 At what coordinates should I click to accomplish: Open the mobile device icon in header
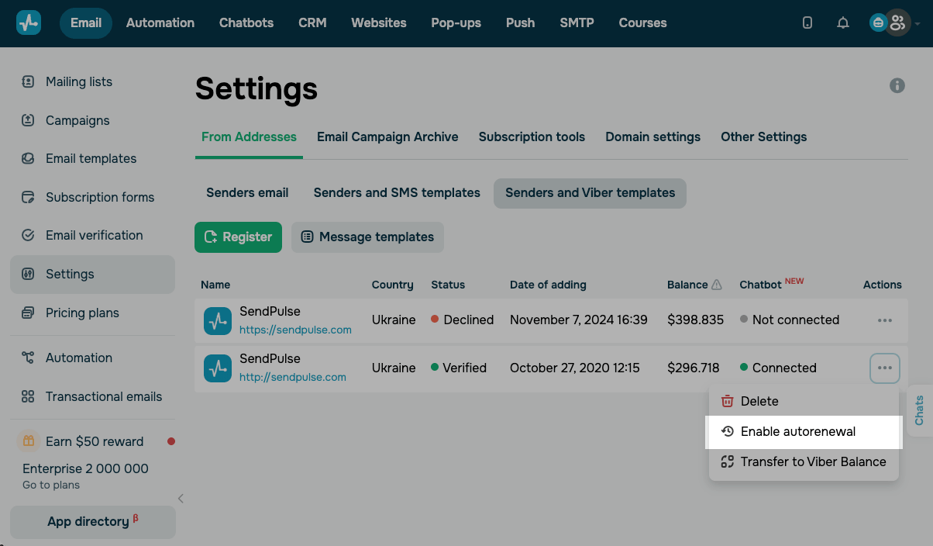tap(807, 23)
